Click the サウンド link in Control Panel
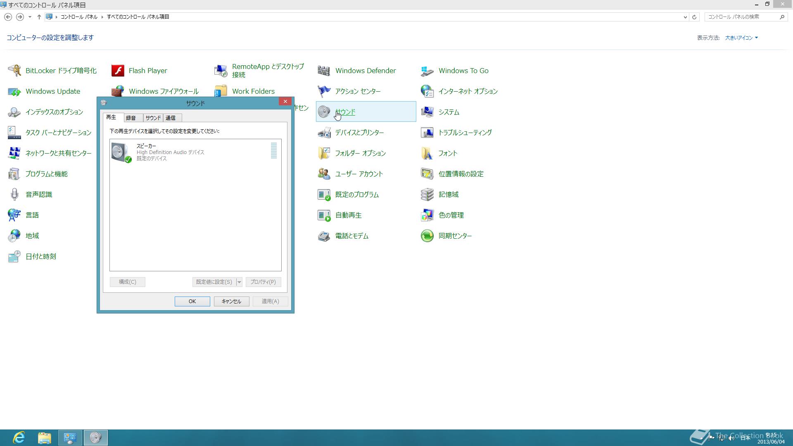This screenshot has height=446, width=793. pyautogui.click(x=345, y=112)
